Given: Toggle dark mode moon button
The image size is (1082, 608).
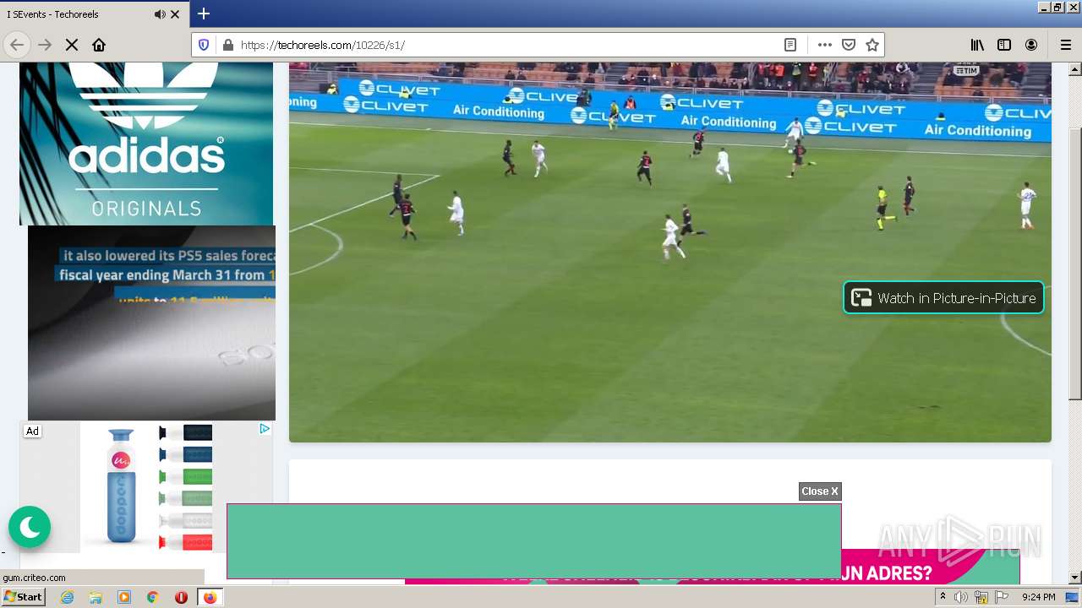Looking at the screenshot, I should (30, 527).
